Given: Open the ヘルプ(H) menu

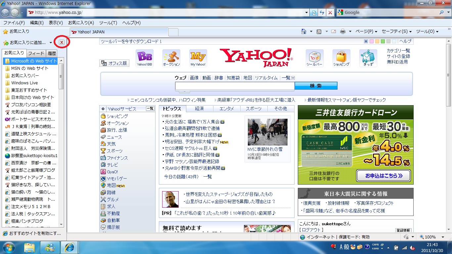Looking at the screenshot, I should (x=131, y=22).
